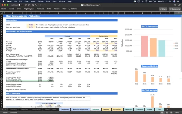
Task: Click the Redo icon
Action: (41, 5)
